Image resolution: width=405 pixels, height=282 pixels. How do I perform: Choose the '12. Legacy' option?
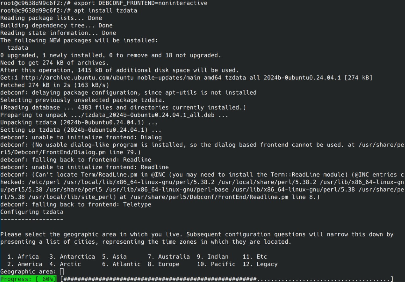coord(260,264)
